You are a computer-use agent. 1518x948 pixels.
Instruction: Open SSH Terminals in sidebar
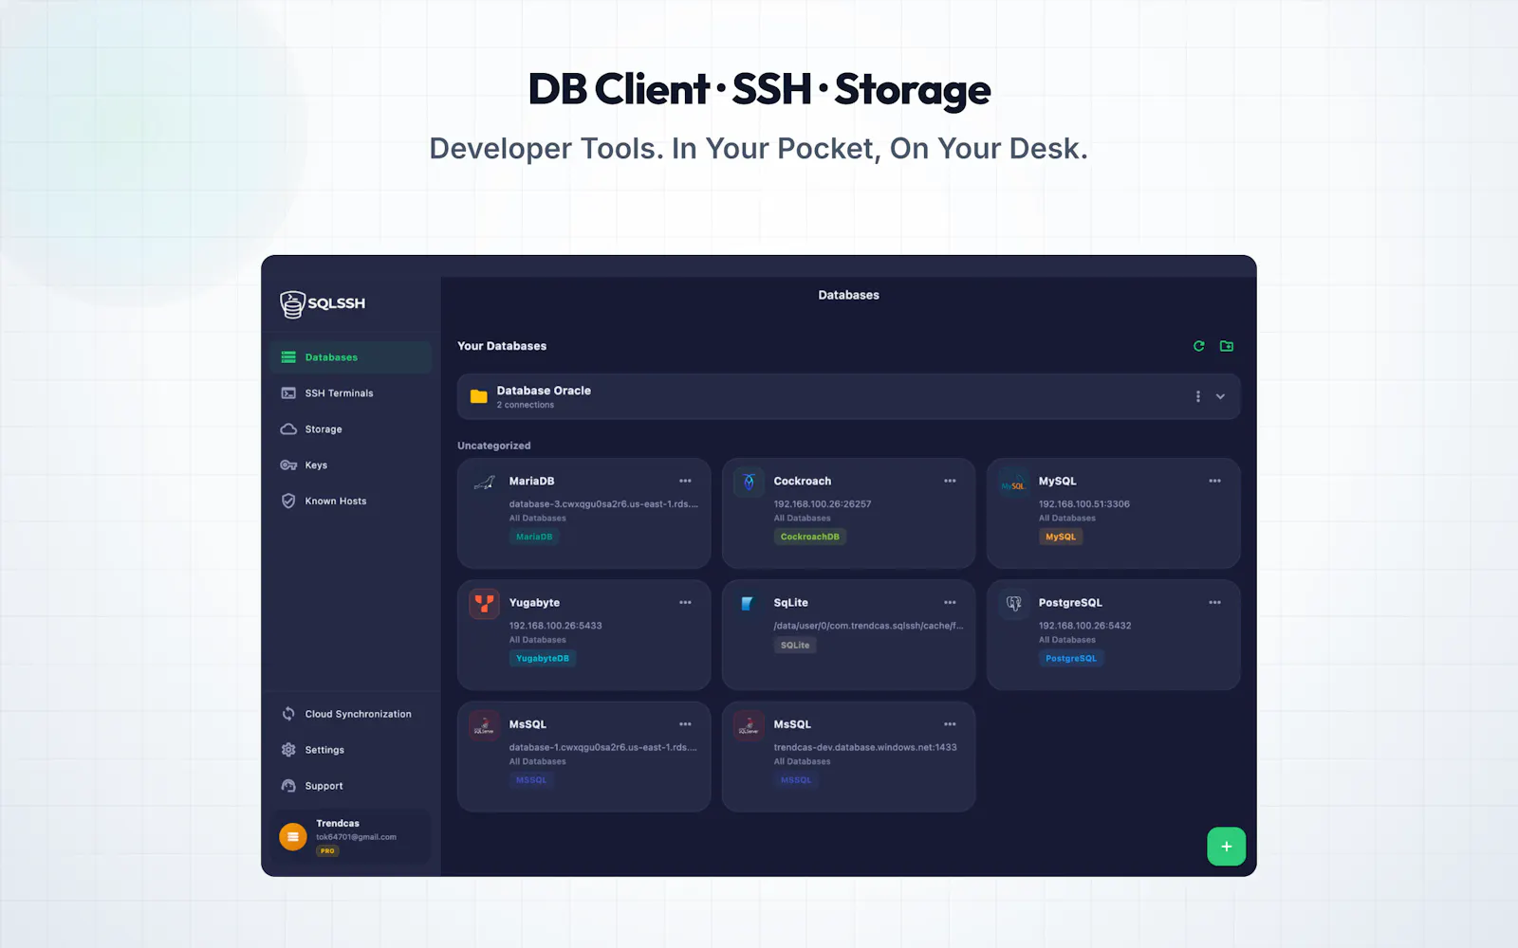(x=350, y=393)
